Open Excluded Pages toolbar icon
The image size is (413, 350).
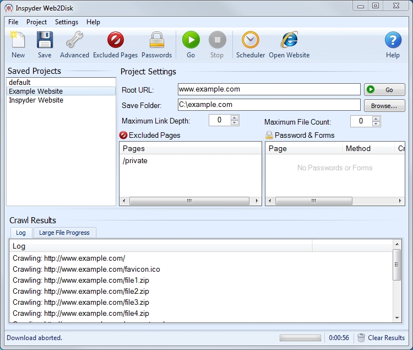(116, 45)
